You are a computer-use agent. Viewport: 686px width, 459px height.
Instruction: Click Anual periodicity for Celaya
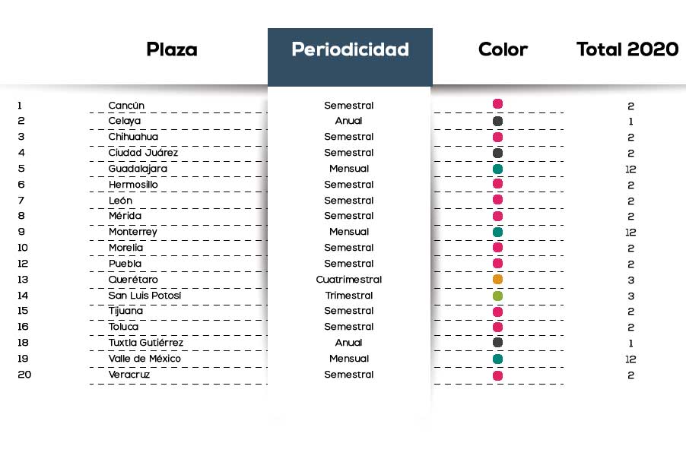pos(348,121)
